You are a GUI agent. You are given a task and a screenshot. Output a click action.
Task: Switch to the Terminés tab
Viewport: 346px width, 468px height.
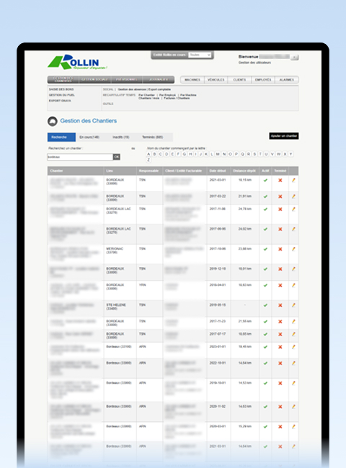click(x=152, y=137)
